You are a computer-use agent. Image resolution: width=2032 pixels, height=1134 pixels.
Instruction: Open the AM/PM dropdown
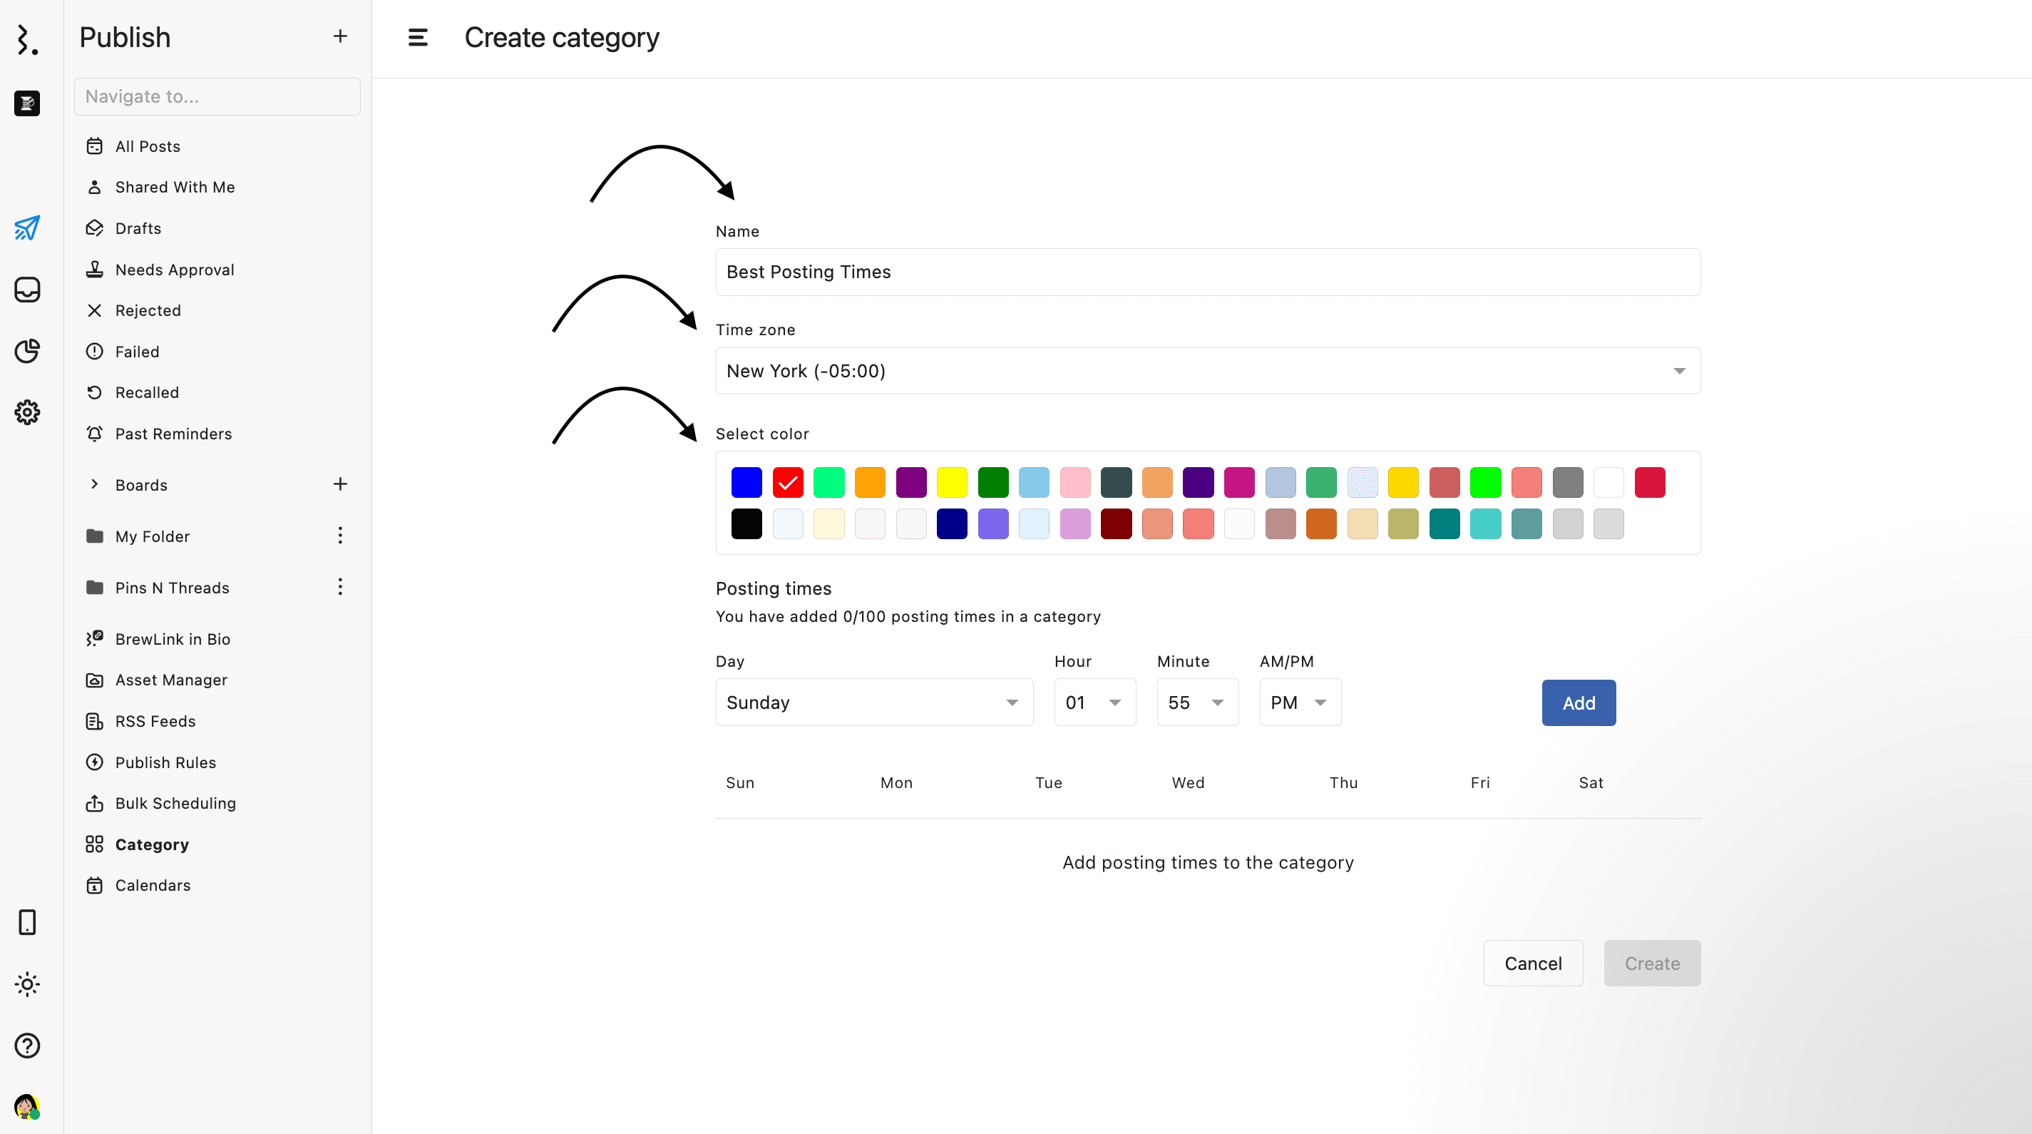coord(1299,703)
